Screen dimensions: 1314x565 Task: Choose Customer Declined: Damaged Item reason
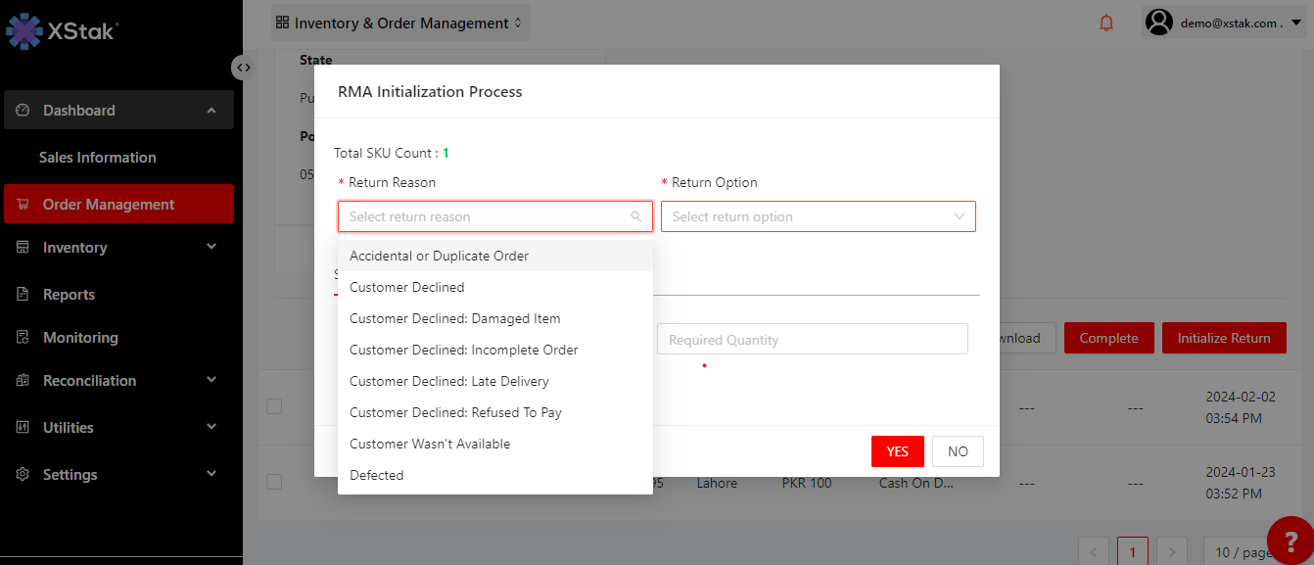coord(454,318)
